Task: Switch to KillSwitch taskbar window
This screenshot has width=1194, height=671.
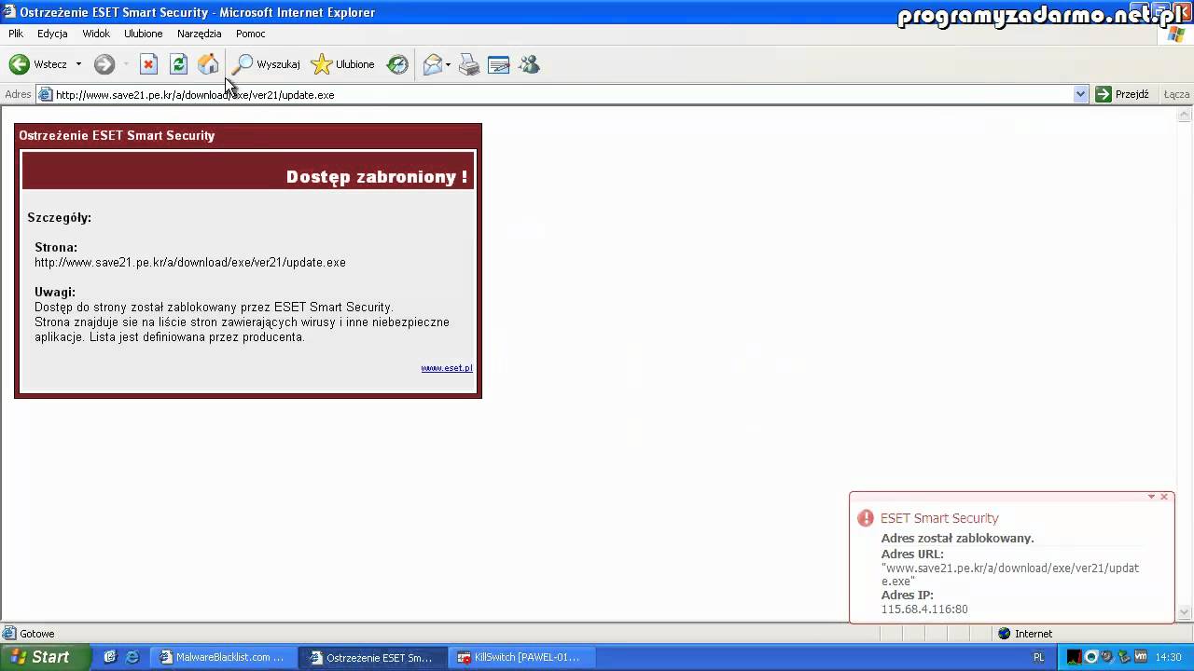Action: click(x=520, y=657)
